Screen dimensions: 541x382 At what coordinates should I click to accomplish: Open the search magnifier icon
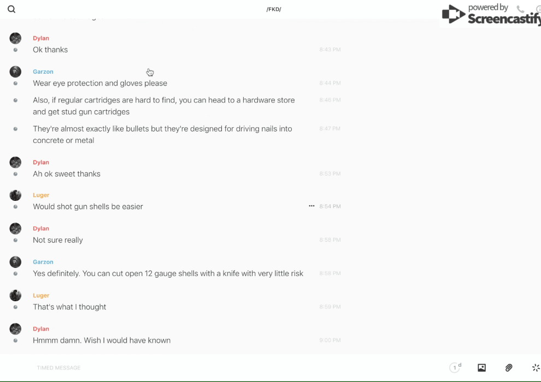click(11, 9)
